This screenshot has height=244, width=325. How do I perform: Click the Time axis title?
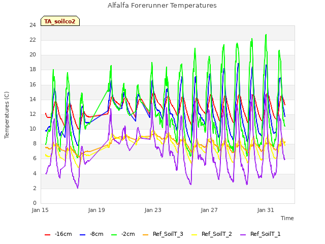tap(287, 218)
